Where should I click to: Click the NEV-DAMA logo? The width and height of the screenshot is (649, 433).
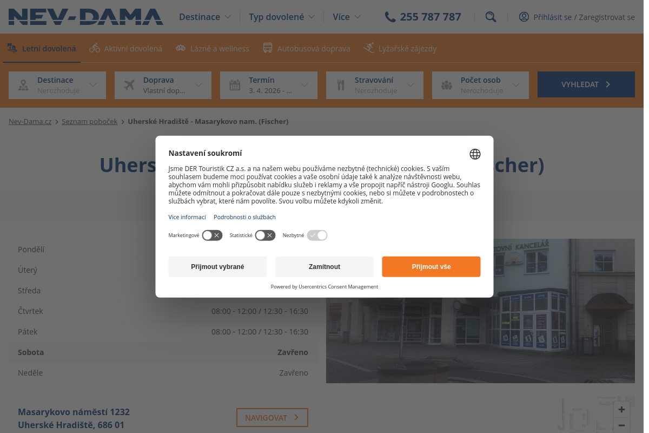(x=85, y=17)
